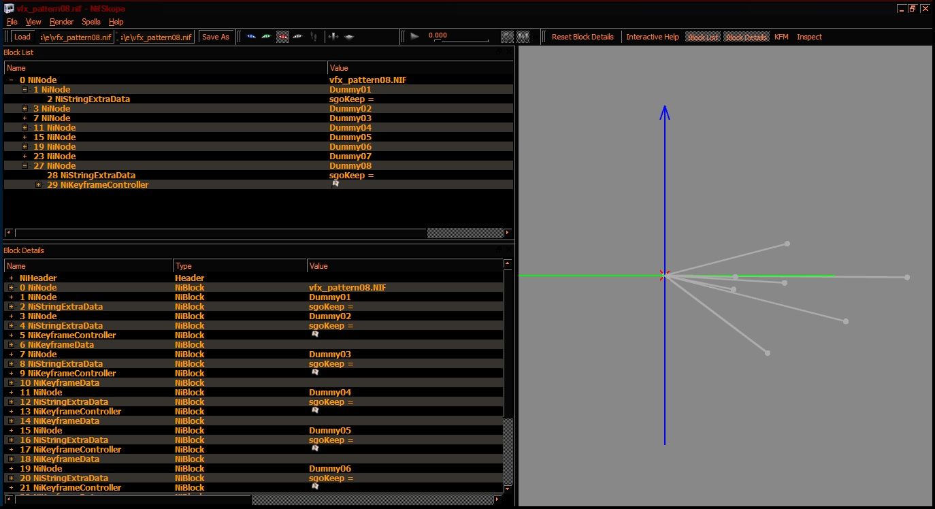Expand 7 NiNode Dummy03 in Block List
Viewport: 935px width, 509px height.
[24, 118]
